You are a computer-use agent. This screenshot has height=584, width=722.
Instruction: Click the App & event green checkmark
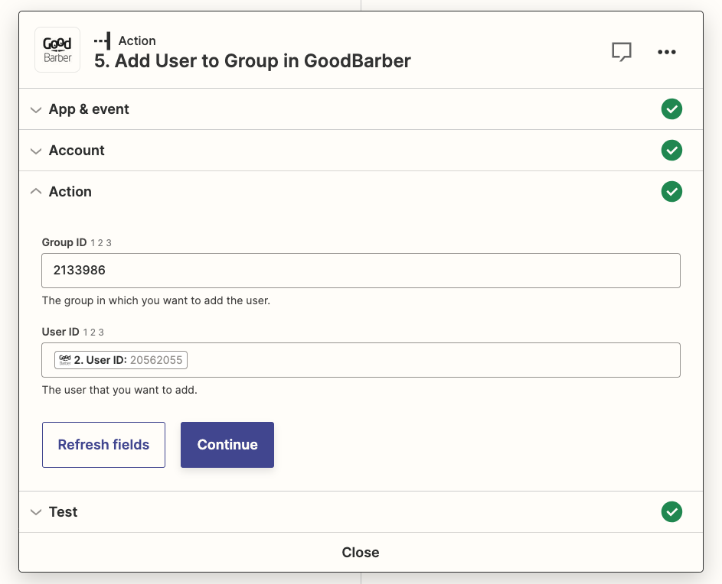click(x=671, y=109)
